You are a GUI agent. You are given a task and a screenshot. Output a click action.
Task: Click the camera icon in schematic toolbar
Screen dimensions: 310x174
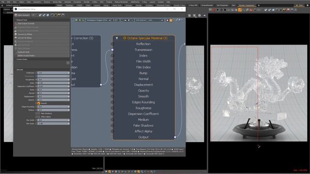[x=125, y=20]
